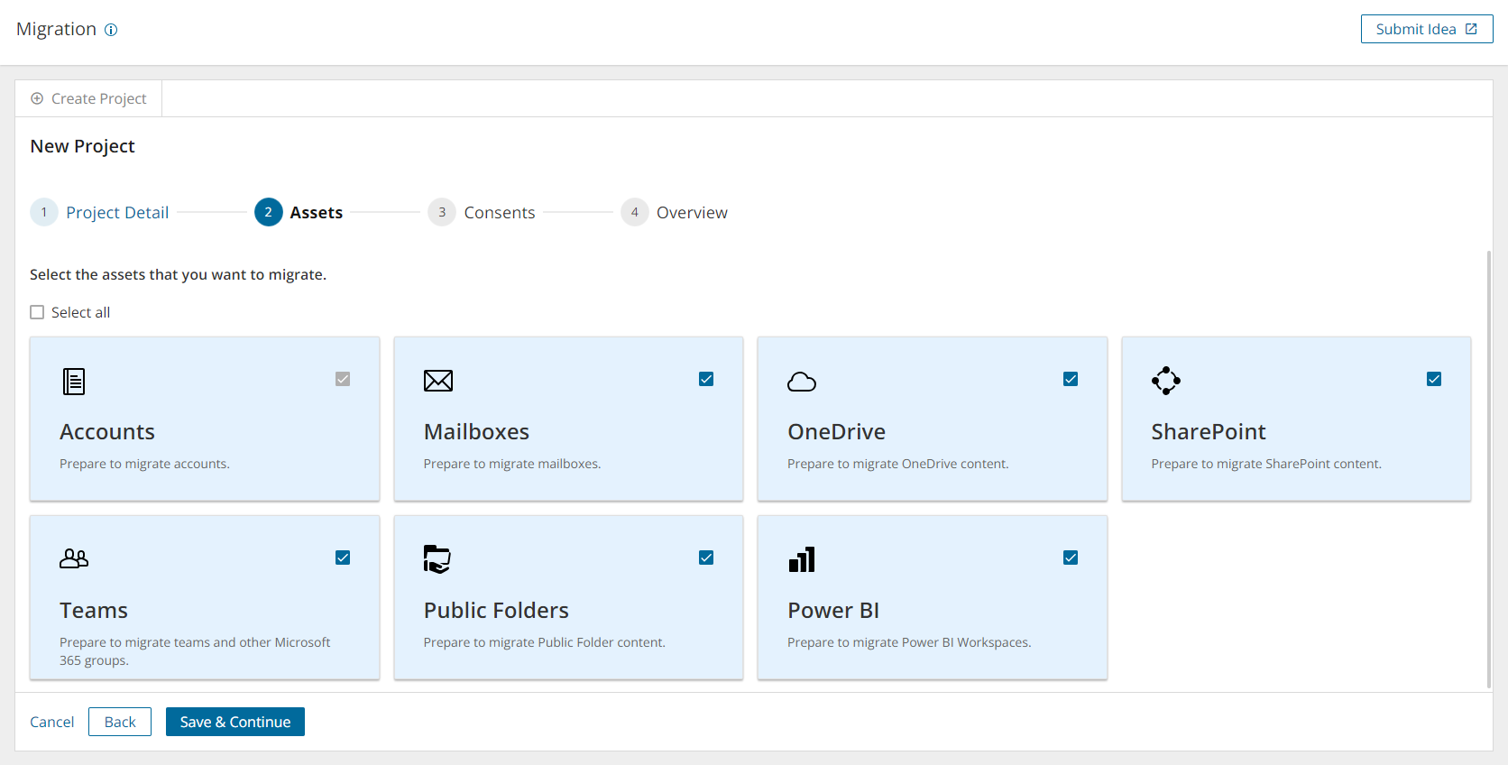This screenshot has width=1508, height=765.
Task: Click the Mailboxes envelope icon
Action: [x=438, y=381]
